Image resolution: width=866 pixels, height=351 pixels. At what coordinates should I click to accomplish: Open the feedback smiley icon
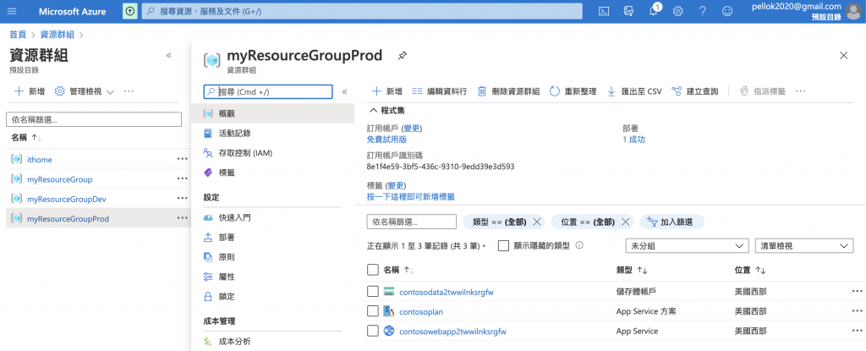tap(728, 11)
